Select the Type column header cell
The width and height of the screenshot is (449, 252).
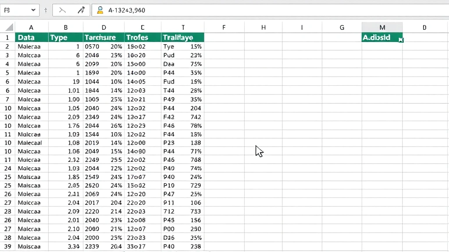(65, 37)
